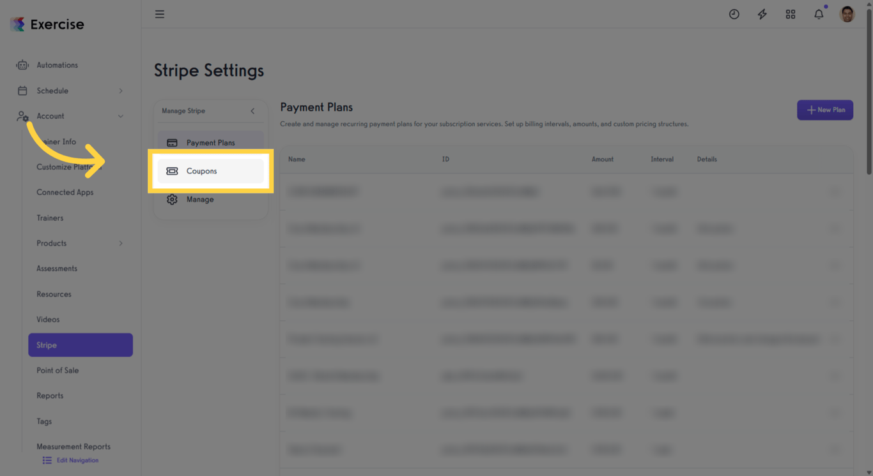Collapse the Account section chevron
This screenshot has width=873, height=476.
(121, 115)
